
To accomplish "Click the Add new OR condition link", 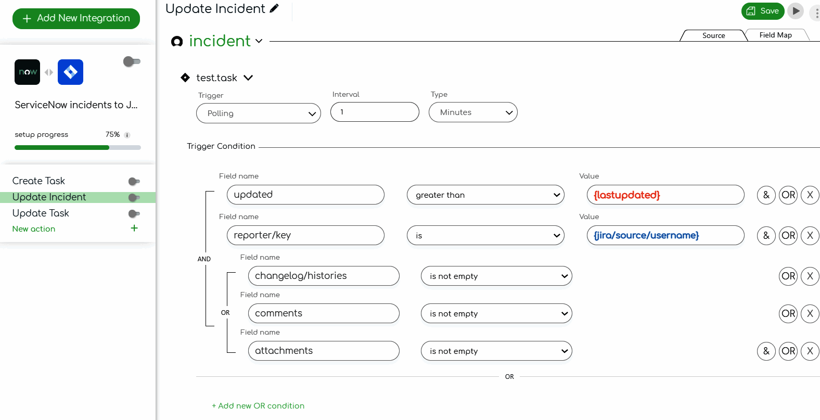I will tap(258, 406).
